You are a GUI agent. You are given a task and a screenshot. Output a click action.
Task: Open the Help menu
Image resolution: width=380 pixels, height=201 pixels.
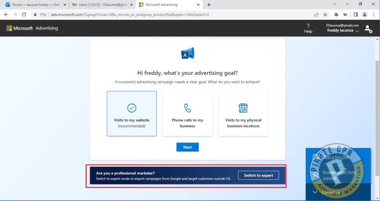click(x=308, y=28)
